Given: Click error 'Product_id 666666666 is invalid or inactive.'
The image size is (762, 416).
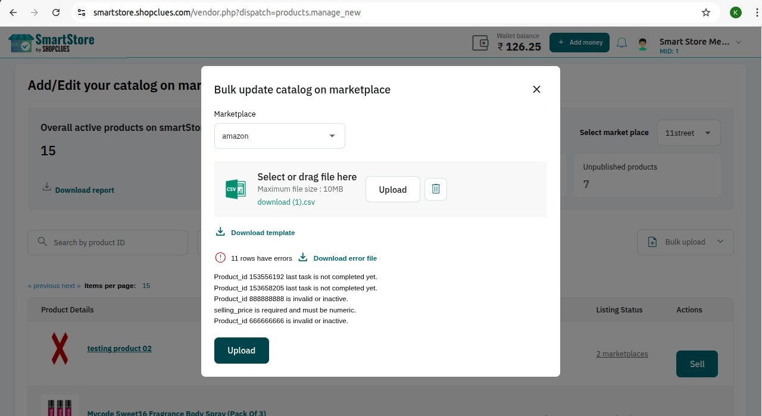Looking at the screenshot, I should click(281, 321).
